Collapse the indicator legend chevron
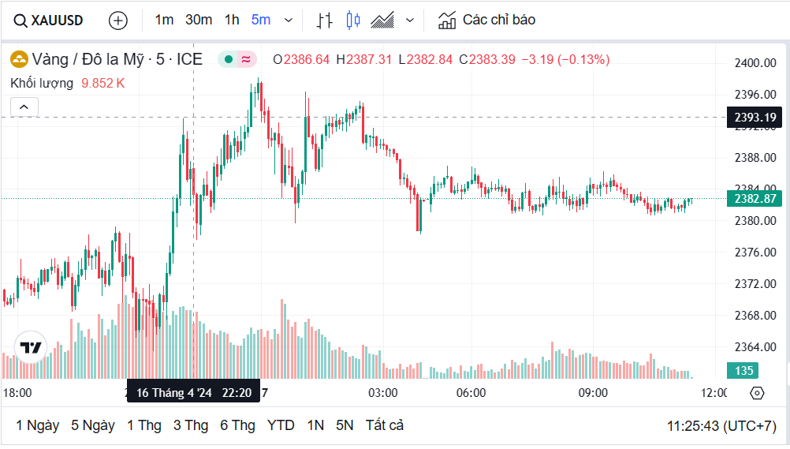 click(24, 107)
